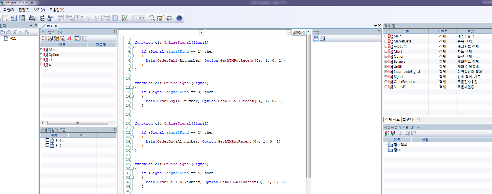Click the green double-slash comment icon

click(125, 18)
